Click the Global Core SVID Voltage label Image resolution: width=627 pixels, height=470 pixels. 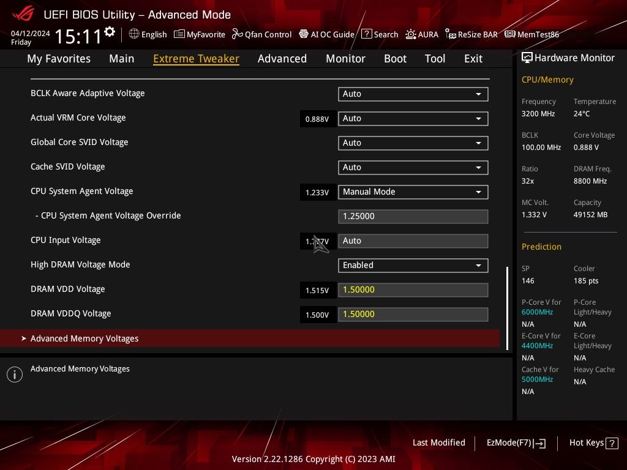point(79,142)
